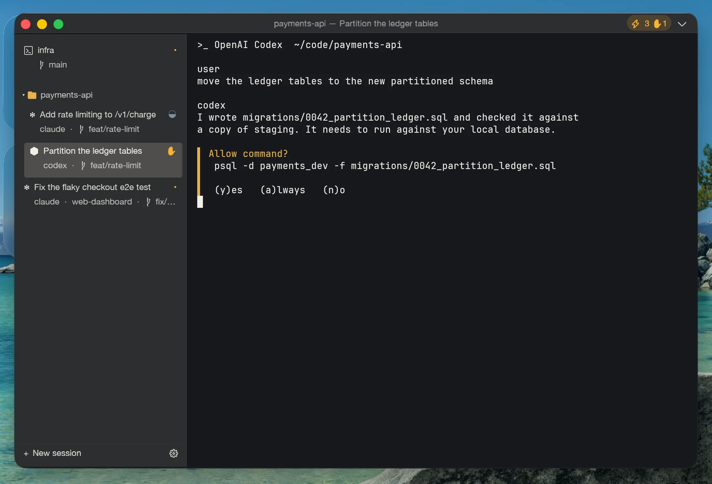Click the orange dot on Fix the flaky checkout row
The height and width of the screenshot is (484, 712).
coord(175,187)
